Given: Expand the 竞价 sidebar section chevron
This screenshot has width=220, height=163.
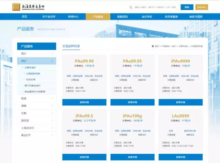Looking at the screenshot, I should click(52, 53).
